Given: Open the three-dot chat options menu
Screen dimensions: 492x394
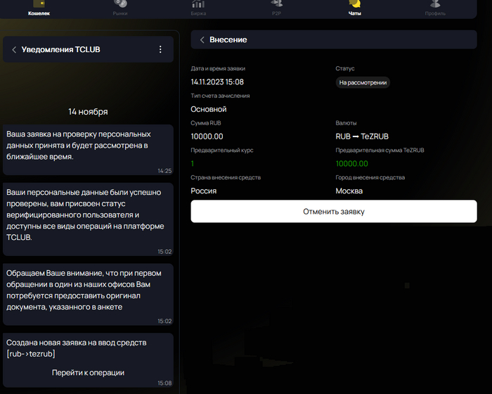Looking at the screenshot, I should click(x=160, y=49).
